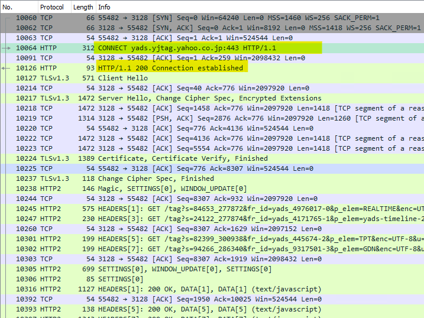Click the TLSv1.3 protocol cell of packet 10127
The image size is (424, 318).
tap(54, 78)
